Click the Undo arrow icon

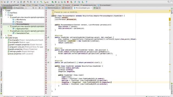coord(11,2)
